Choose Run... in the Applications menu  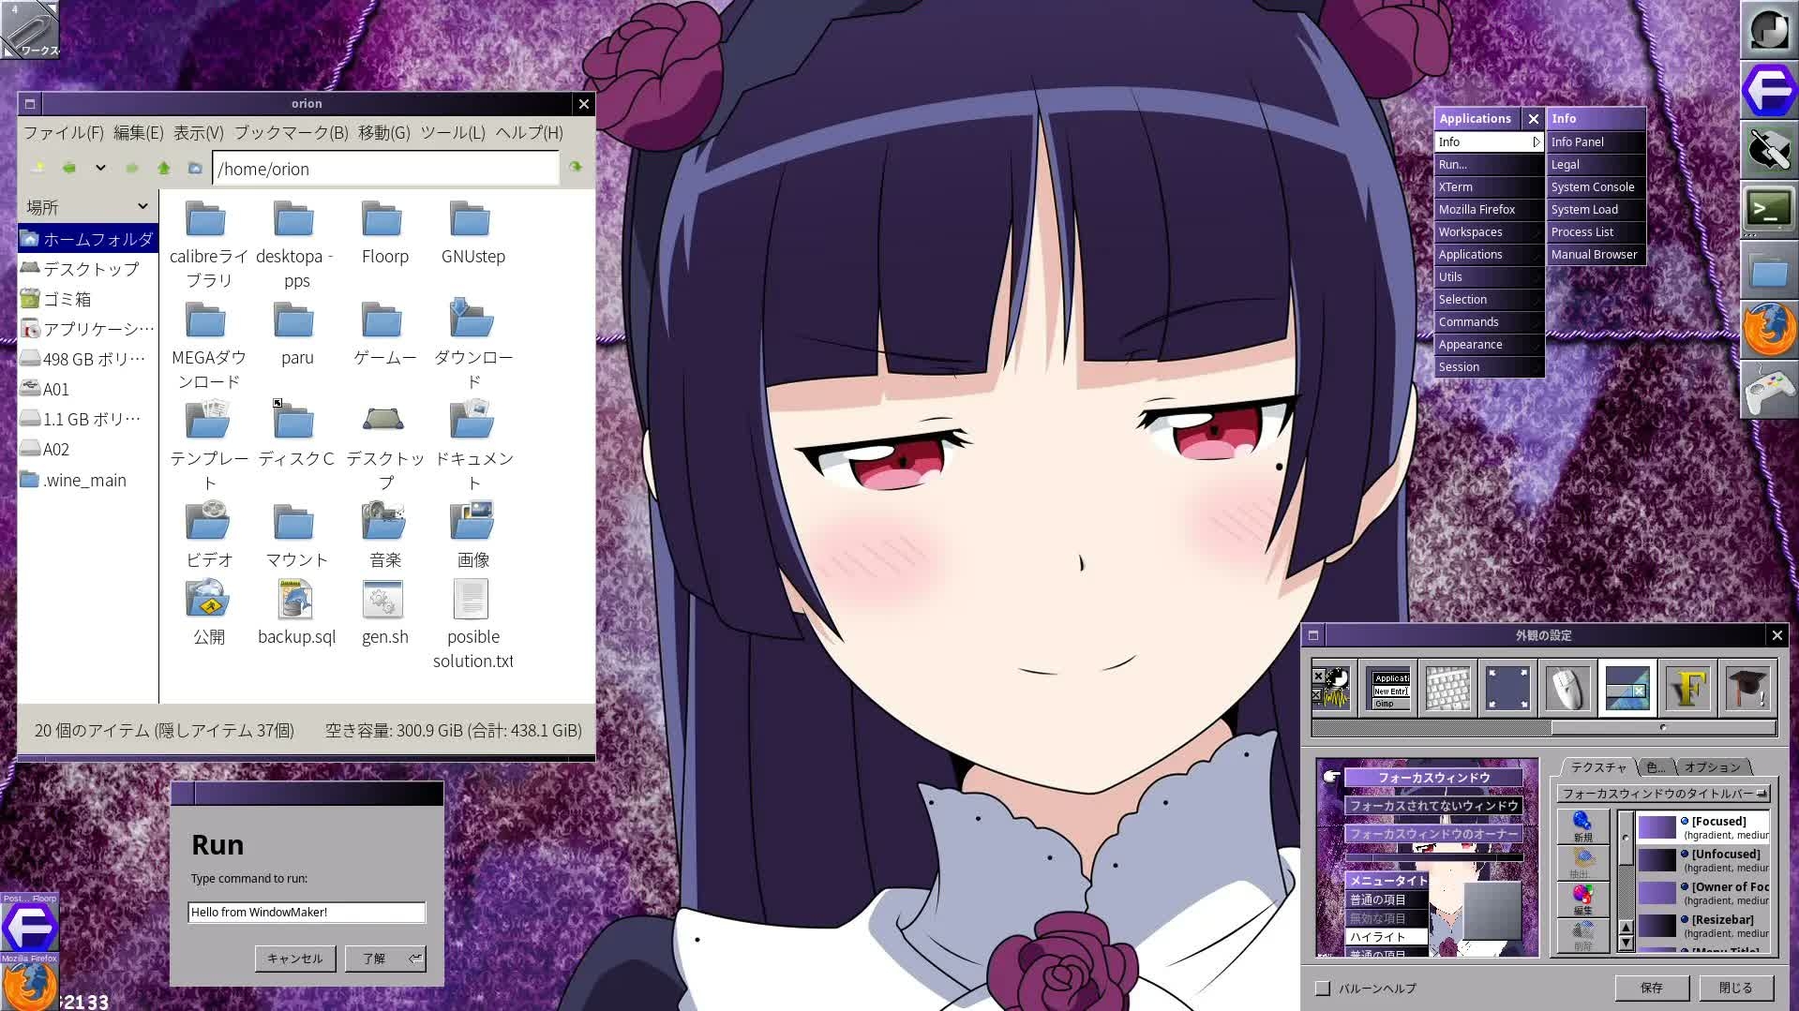1489,165
